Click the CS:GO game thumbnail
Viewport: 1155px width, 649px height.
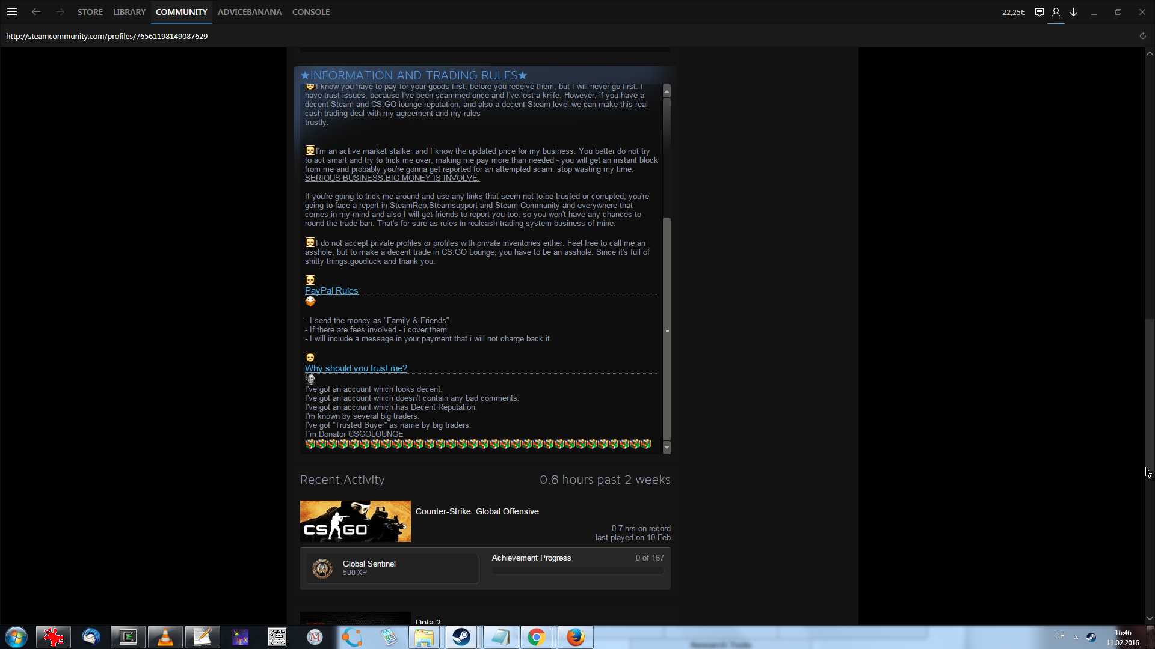[355, 521]
